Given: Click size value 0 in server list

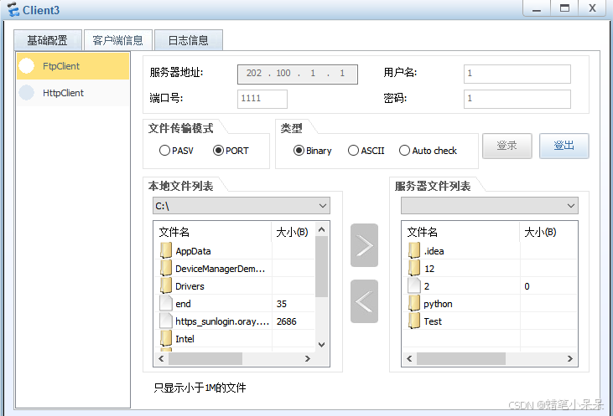Looking at the screenshot, I should coord(527,286).
